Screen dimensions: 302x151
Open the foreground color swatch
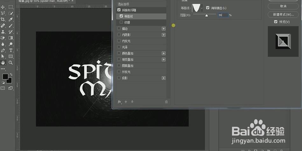[x=5, y=77]
